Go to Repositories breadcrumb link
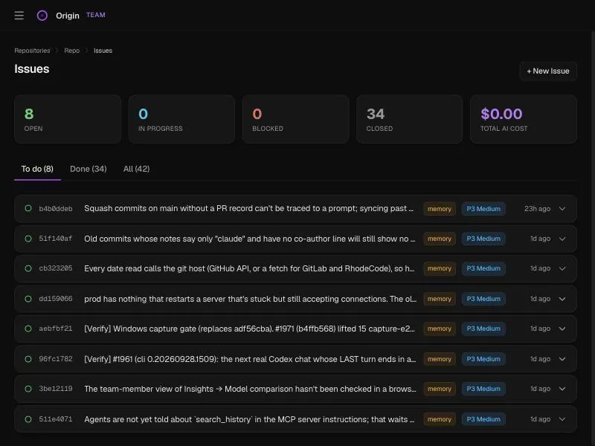Screen dimensions: 595x446 32,51
